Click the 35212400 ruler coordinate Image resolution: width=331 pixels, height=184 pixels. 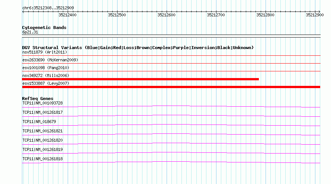68,15
